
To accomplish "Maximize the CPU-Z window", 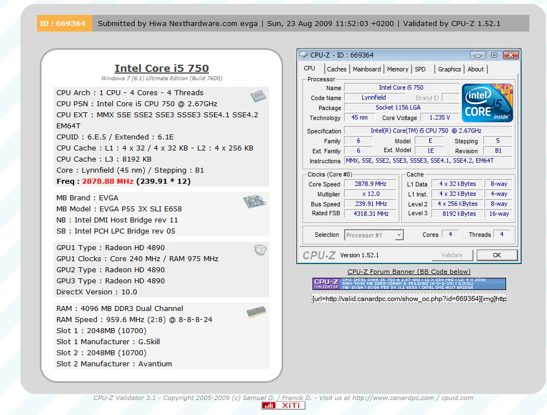I will pos(494,55).
